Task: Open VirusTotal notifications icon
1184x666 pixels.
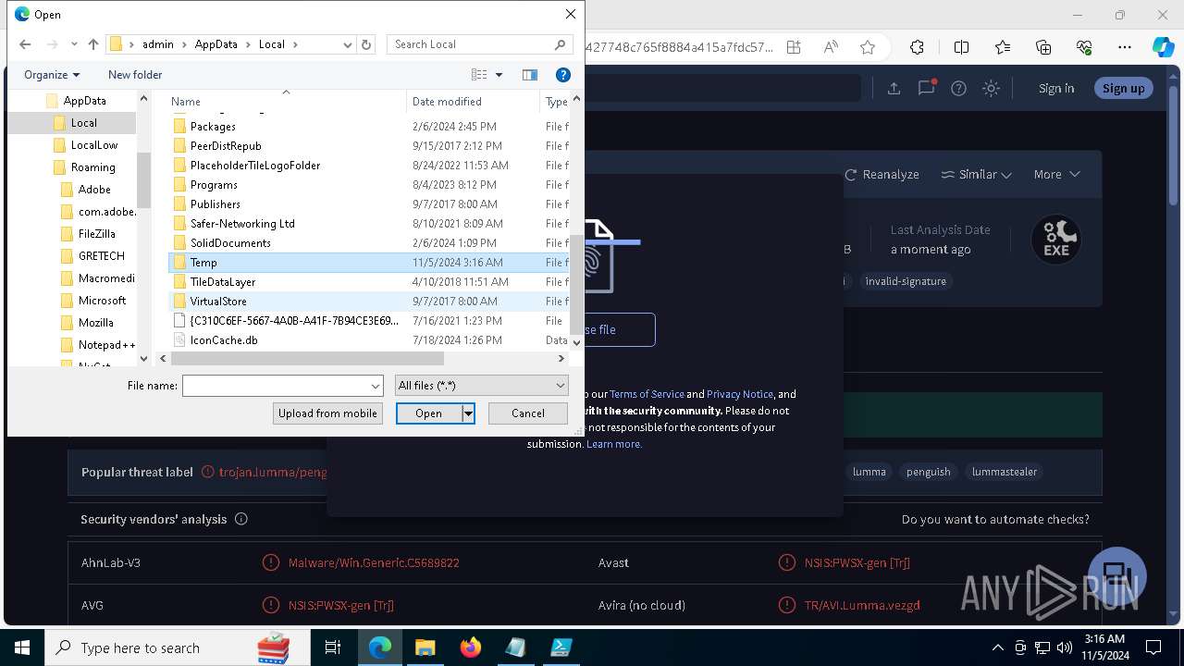Action: pyautogui.click(x=926, y=88)
